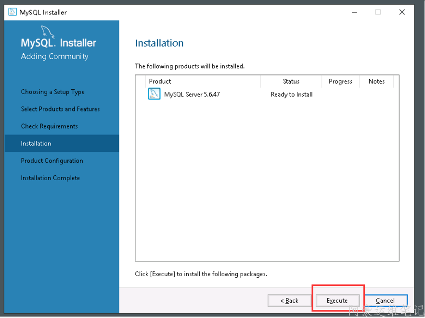Click the Ready to Install status cell
This screenshot has height=318, width=425.
tap(292, 95)
